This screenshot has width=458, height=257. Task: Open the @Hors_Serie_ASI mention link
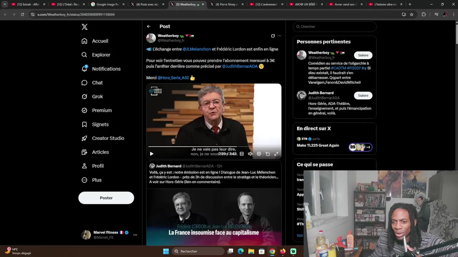coord(173,78)
